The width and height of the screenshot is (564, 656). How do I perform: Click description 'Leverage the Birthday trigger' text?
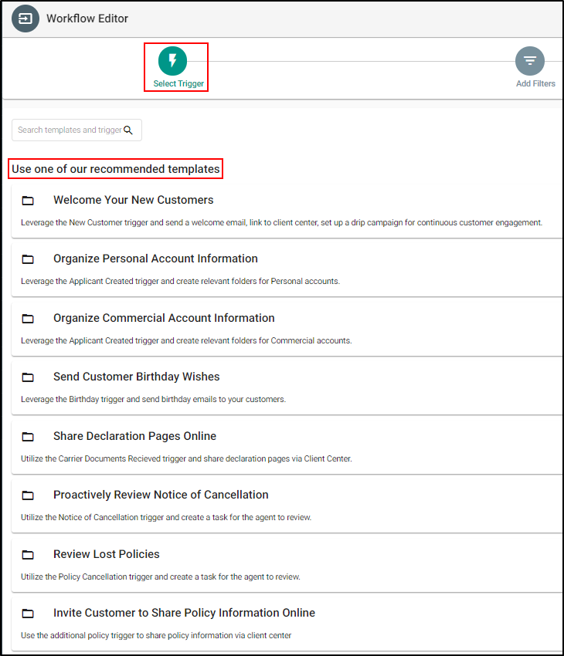click(153, 399)
